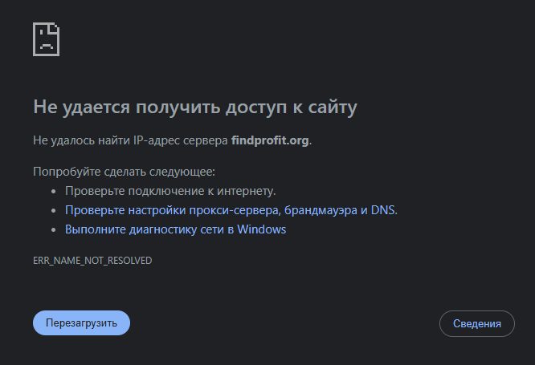Viewport: 535px width, 365px height.
Task: Open the proxy, firewall and DNS settings link
Action: 231,210
